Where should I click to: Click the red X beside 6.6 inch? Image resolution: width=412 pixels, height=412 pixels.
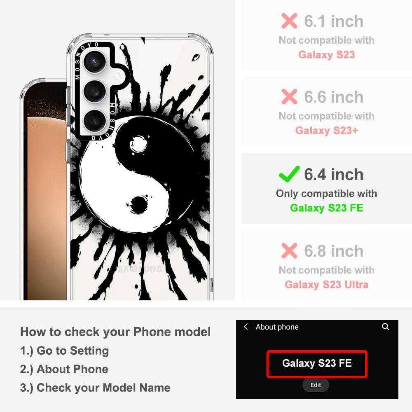pyautogui.click(x=289, y=96)
